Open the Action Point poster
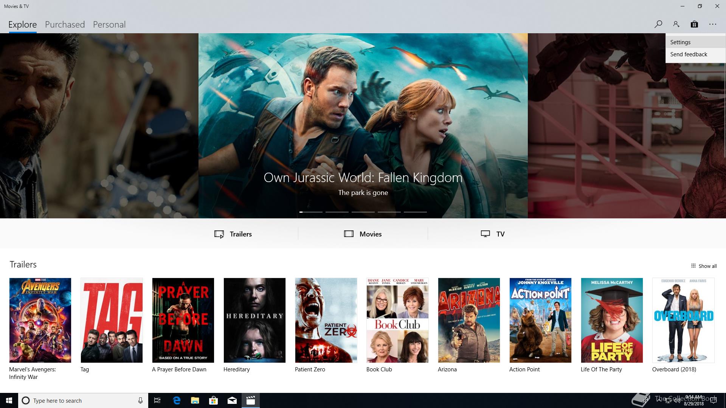Viewport: 726px width, 408px height. (540, 320)
